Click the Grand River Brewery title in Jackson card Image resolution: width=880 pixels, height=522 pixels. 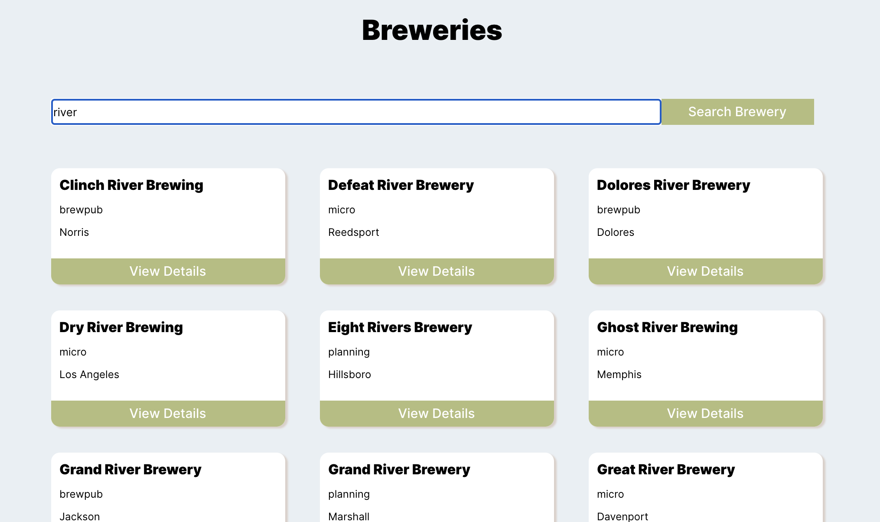[x=130, y=470]
